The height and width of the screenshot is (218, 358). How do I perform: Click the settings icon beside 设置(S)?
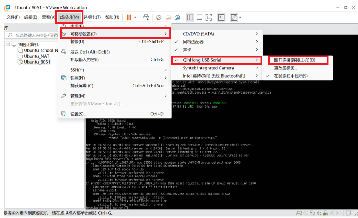(x=64, y=114)
